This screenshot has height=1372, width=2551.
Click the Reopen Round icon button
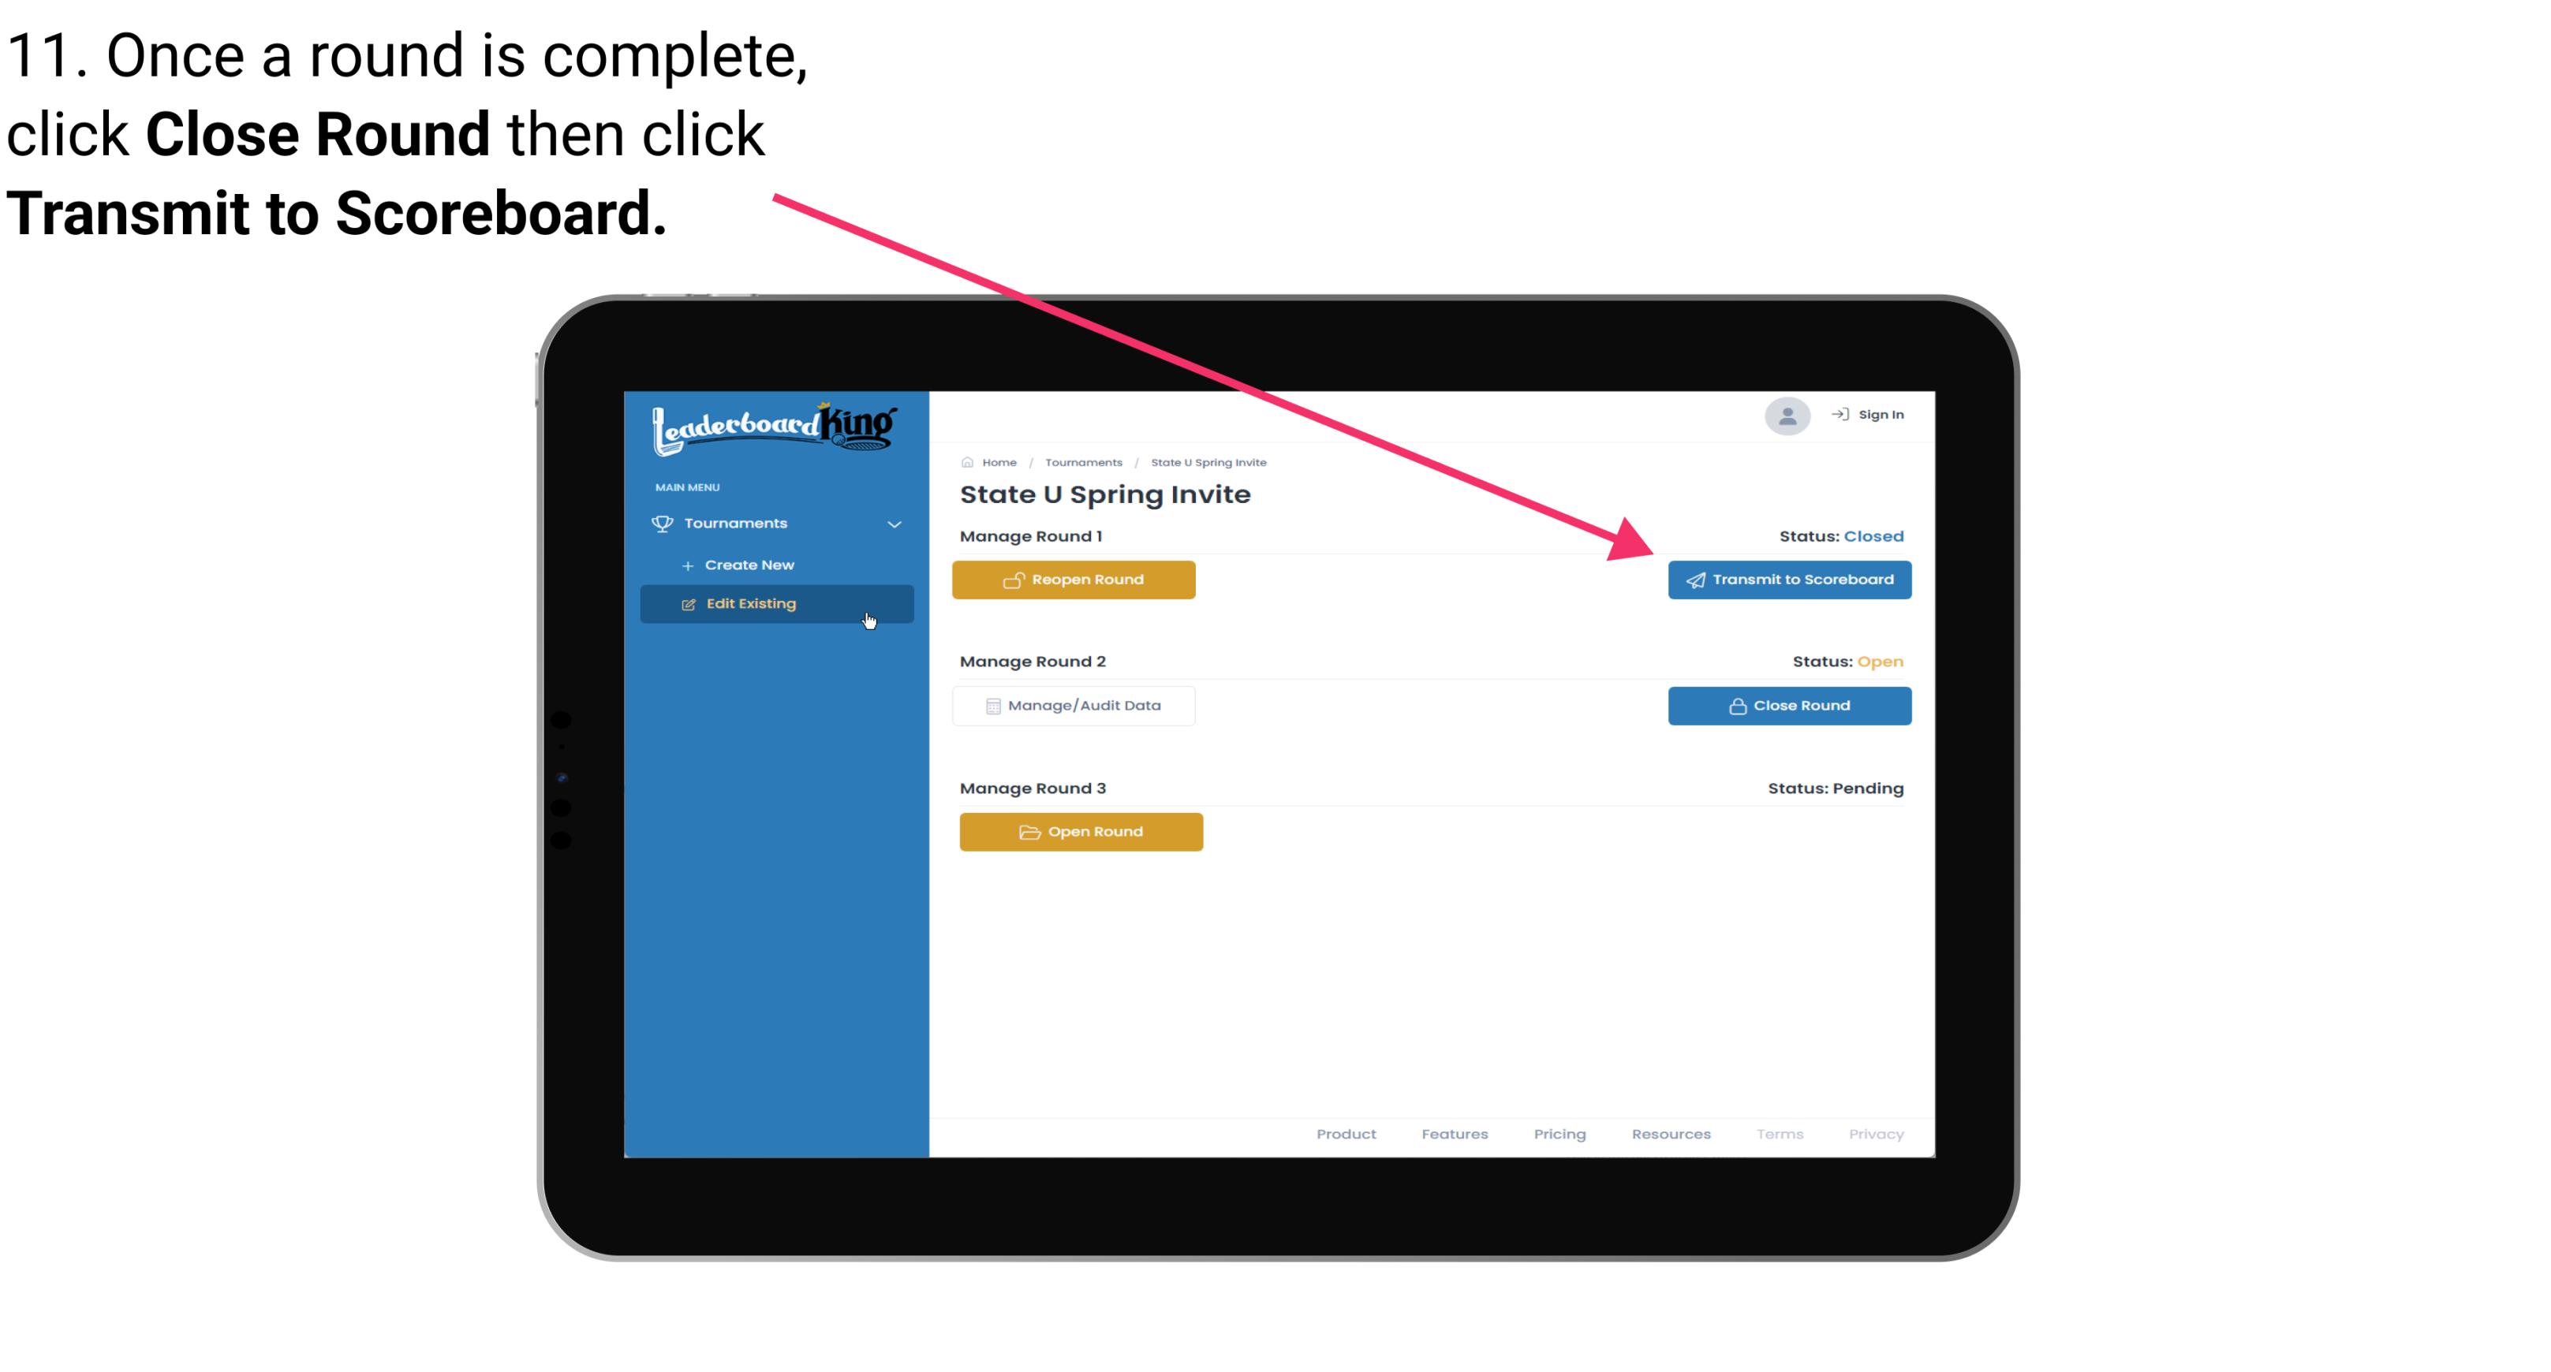[x=1014, y=580]
